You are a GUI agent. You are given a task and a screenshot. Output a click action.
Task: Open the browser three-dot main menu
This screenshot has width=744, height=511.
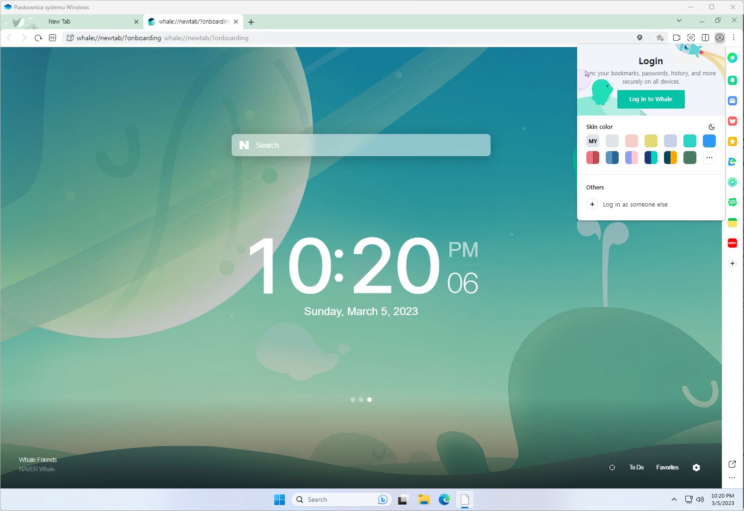tap(734, 38)
